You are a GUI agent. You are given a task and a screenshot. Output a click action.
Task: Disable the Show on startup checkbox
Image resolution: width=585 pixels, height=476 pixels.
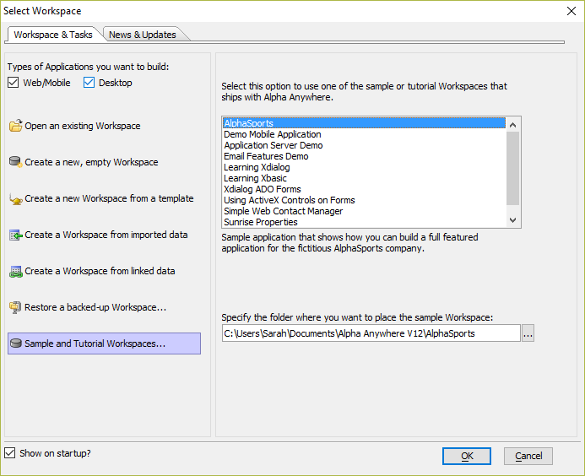tap(9, 453)
